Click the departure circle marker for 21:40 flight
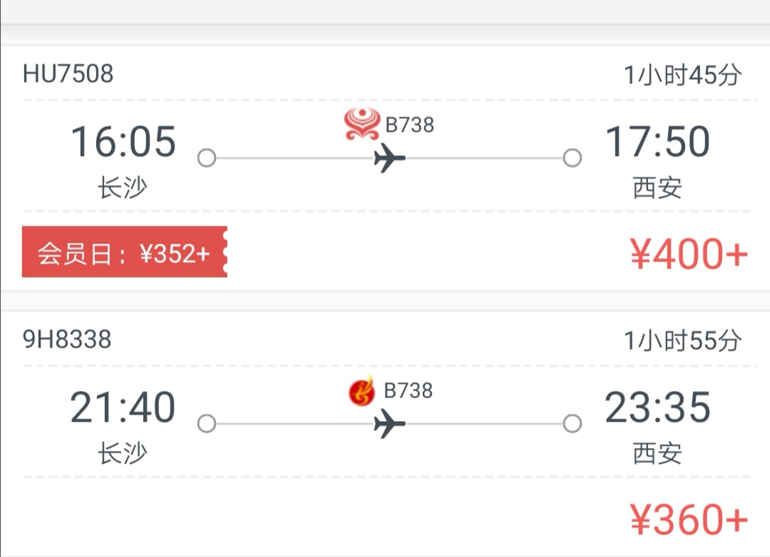The width and height of the screenshot is (770, 557). [207, 424]
